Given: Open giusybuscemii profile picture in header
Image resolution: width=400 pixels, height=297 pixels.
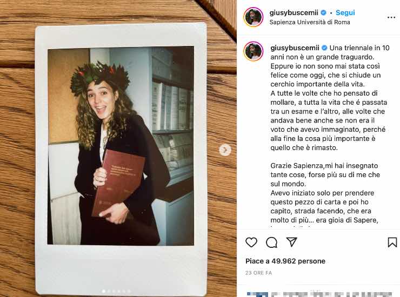Looking at the screenshot, I should (254, 17).
